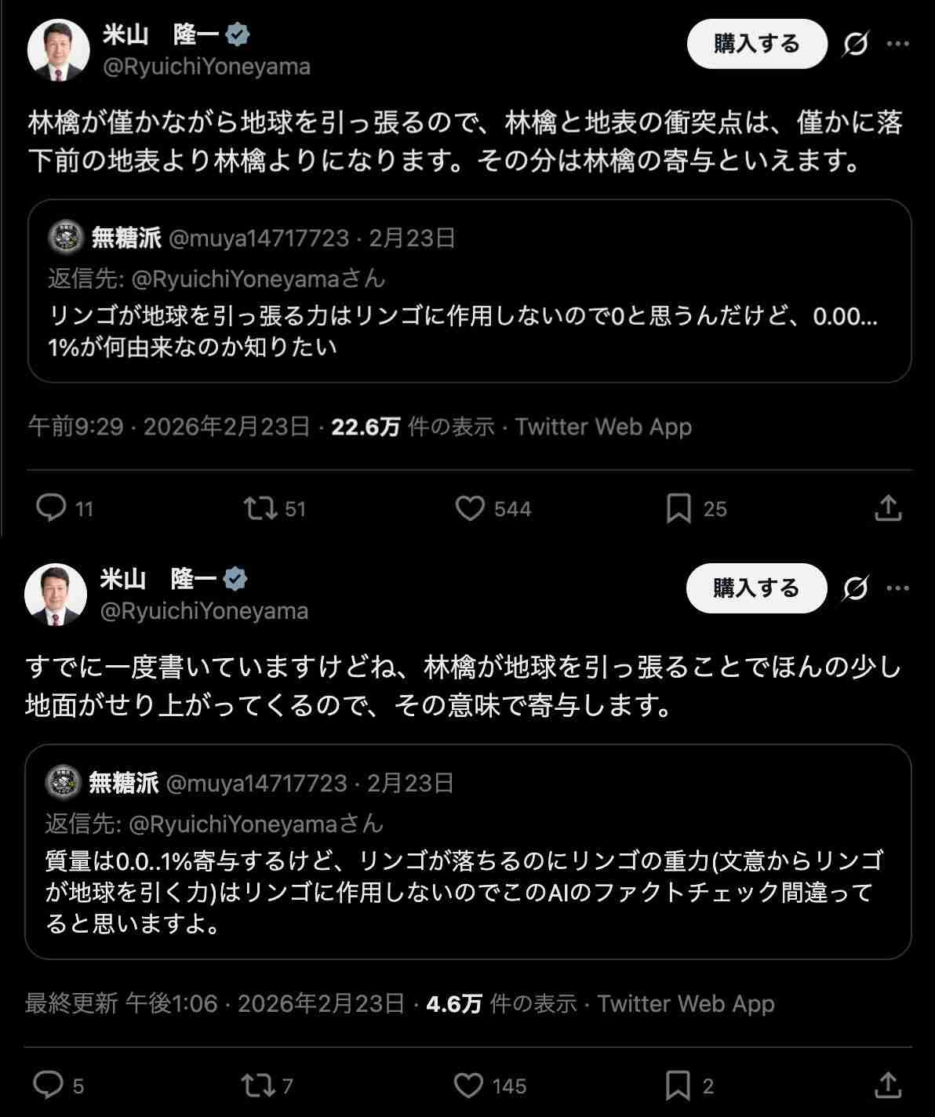Share the first post via share icon
The height and width of the screenshot is (1117, 935).
tap(887, 508)
